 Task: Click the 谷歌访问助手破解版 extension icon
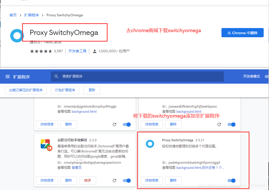(46, 145)
